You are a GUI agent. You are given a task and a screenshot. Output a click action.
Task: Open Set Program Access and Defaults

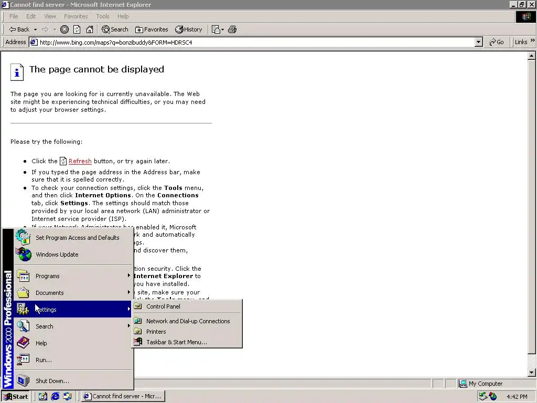(73, 238)
